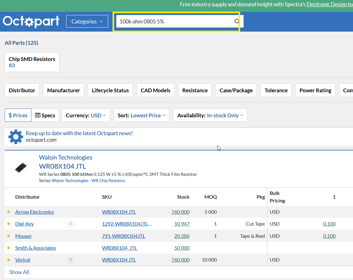Viewport: 353px width, 280px height.
Task: Switch to the Prices view
Action: pos(18,115)
